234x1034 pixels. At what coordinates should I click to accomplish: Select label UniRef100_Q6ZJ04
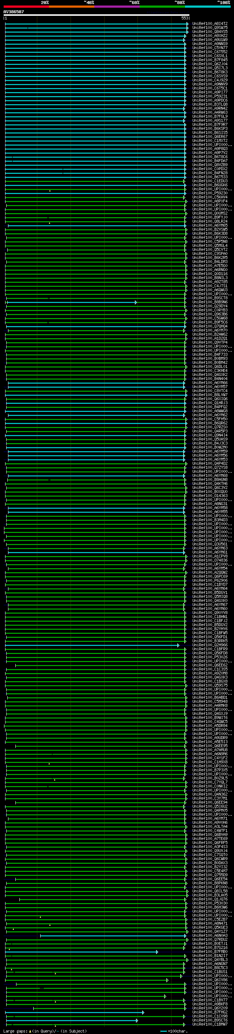[x=210, y=64]
